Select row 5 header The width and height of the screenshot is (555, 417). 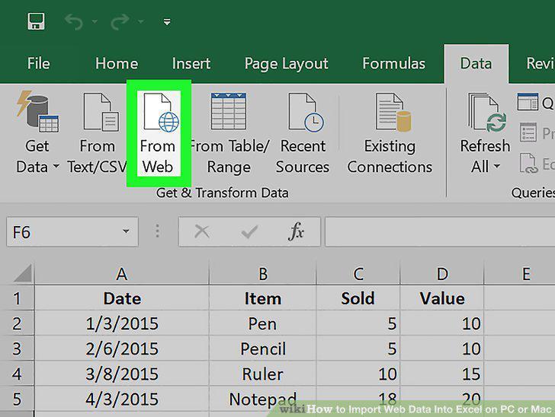(x=17, y=399)
